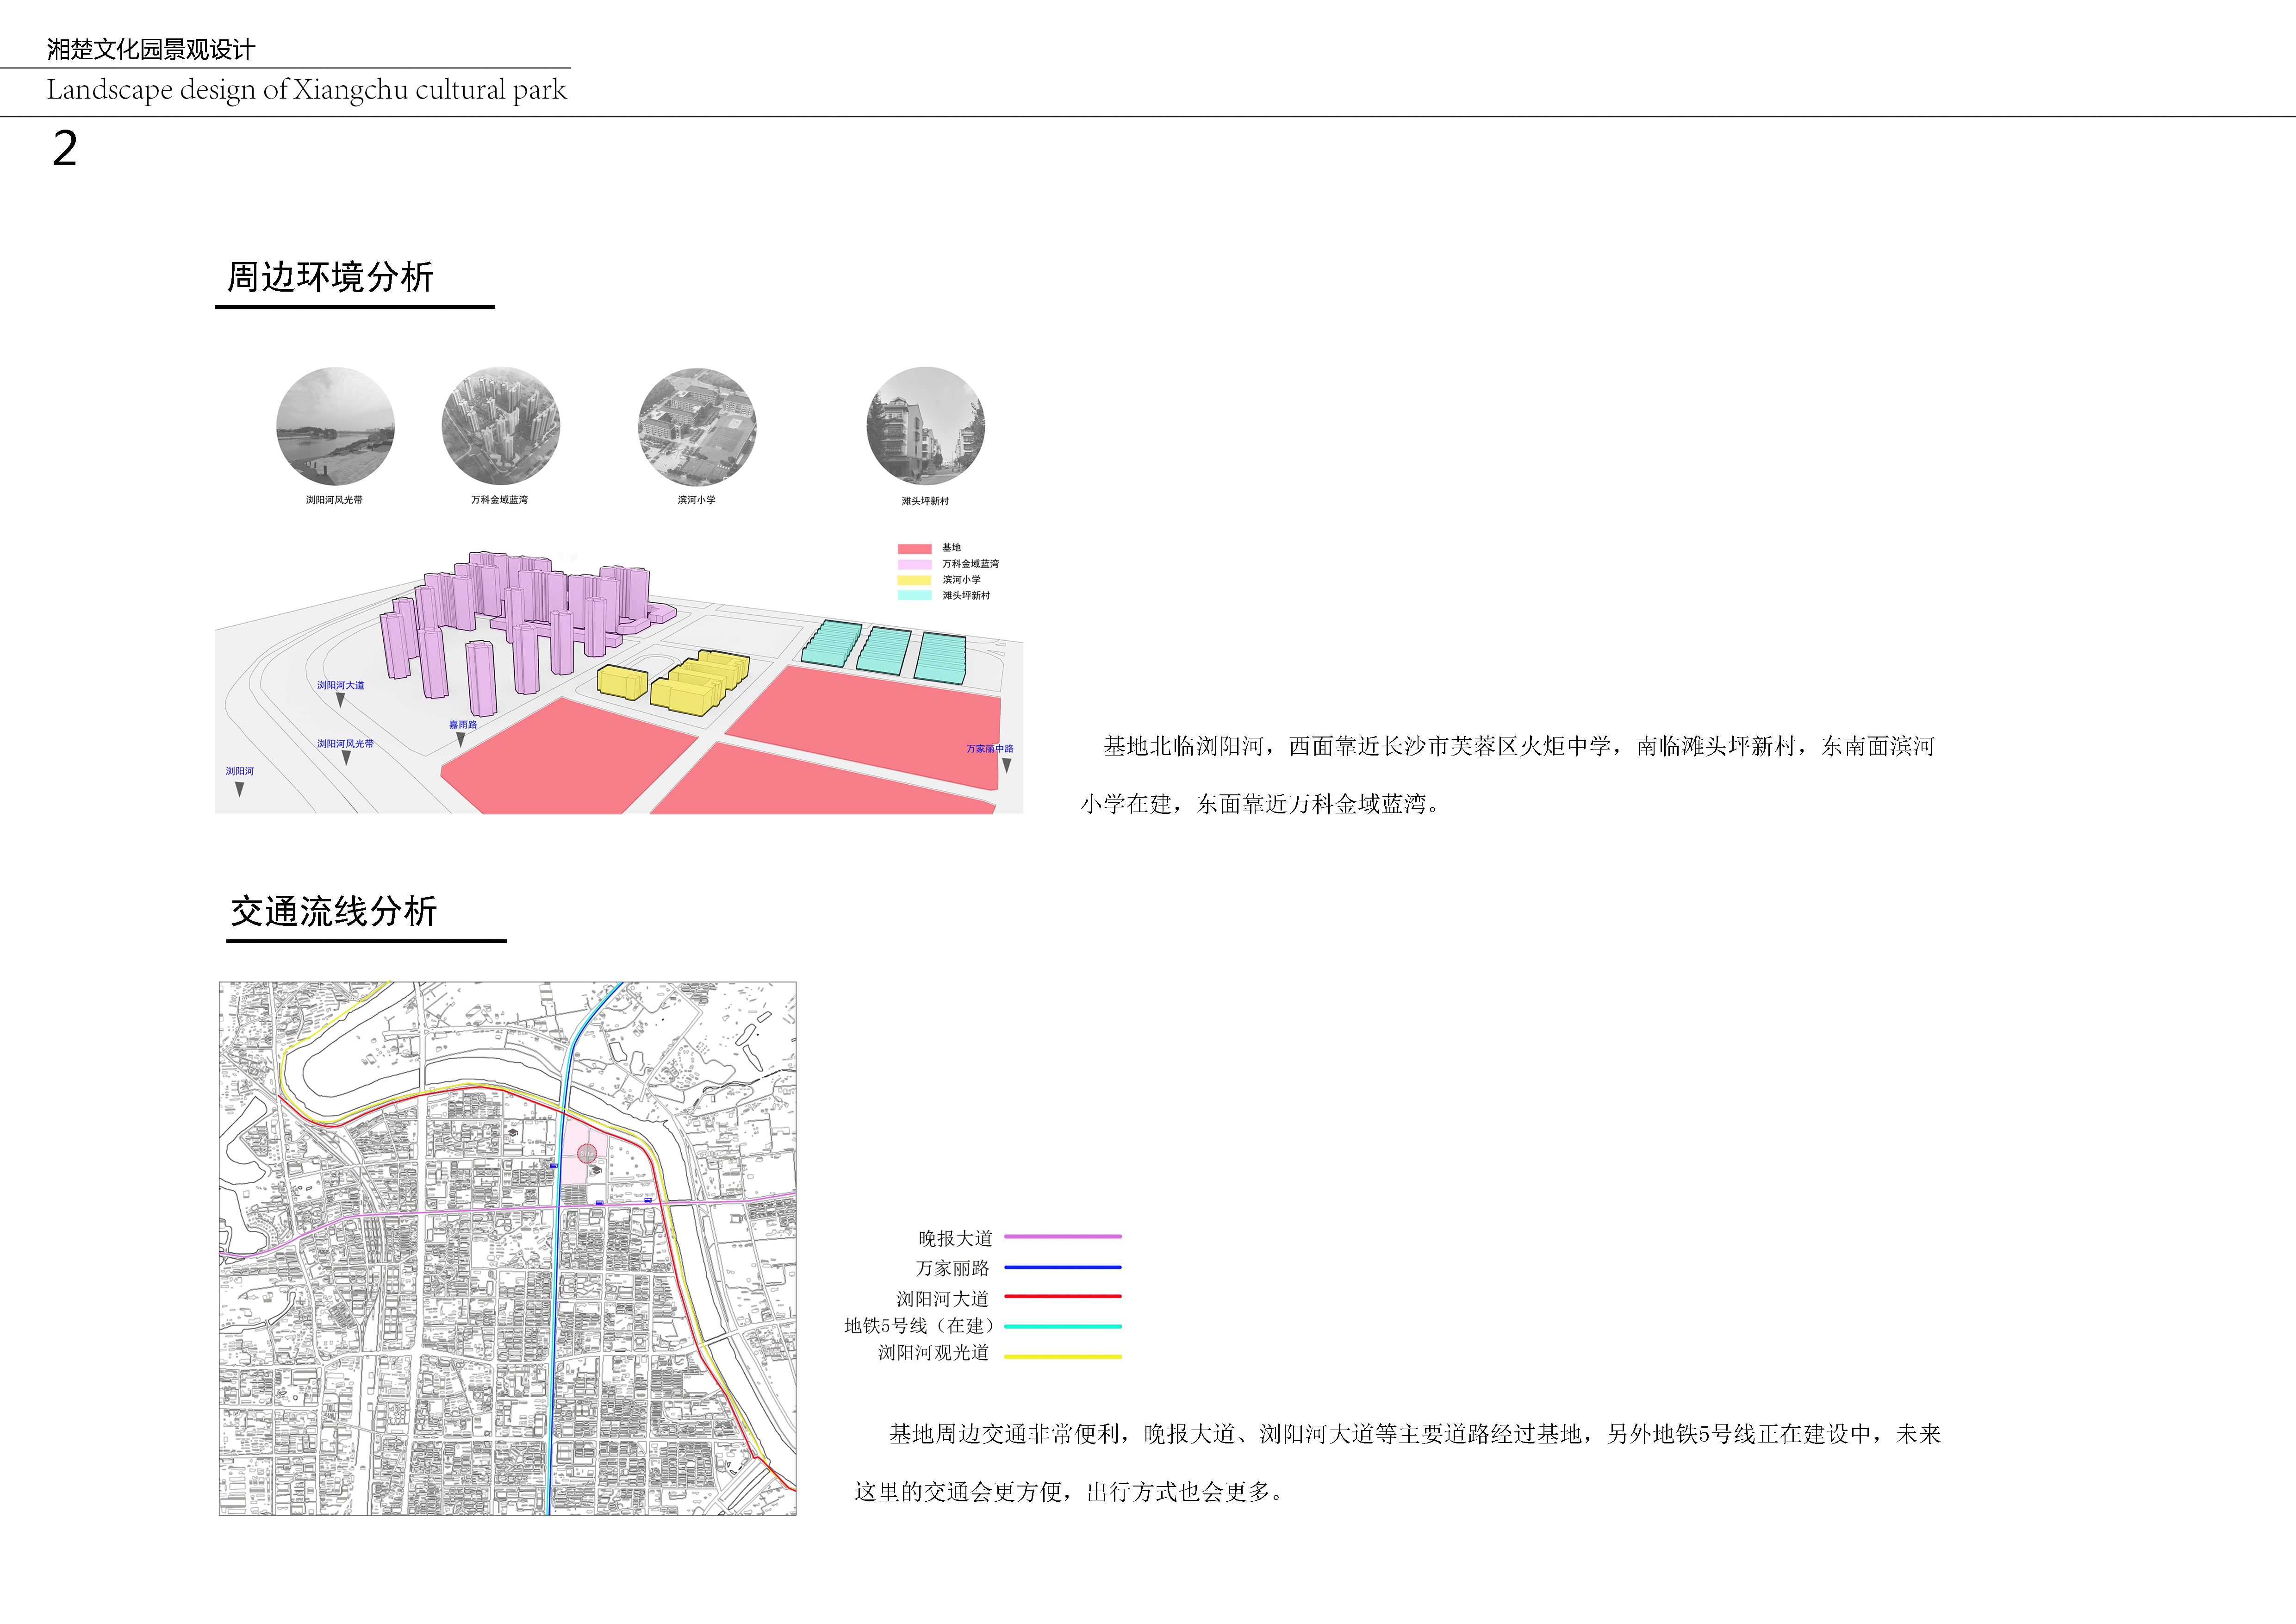Click the 滩头坪新村 circular street photo

pyautogui.click(x=926, y=426)
